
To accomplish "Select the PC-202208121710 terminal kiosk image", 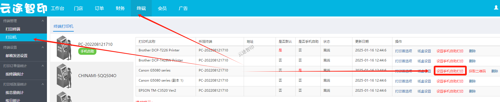I will click(64, 48).
